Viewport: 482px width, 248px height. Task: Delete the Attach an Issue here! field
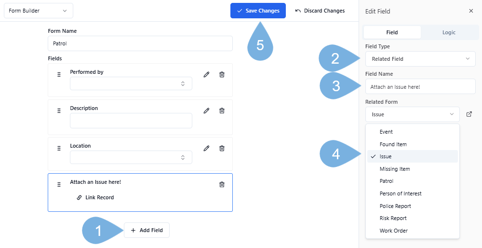(222, 184)
